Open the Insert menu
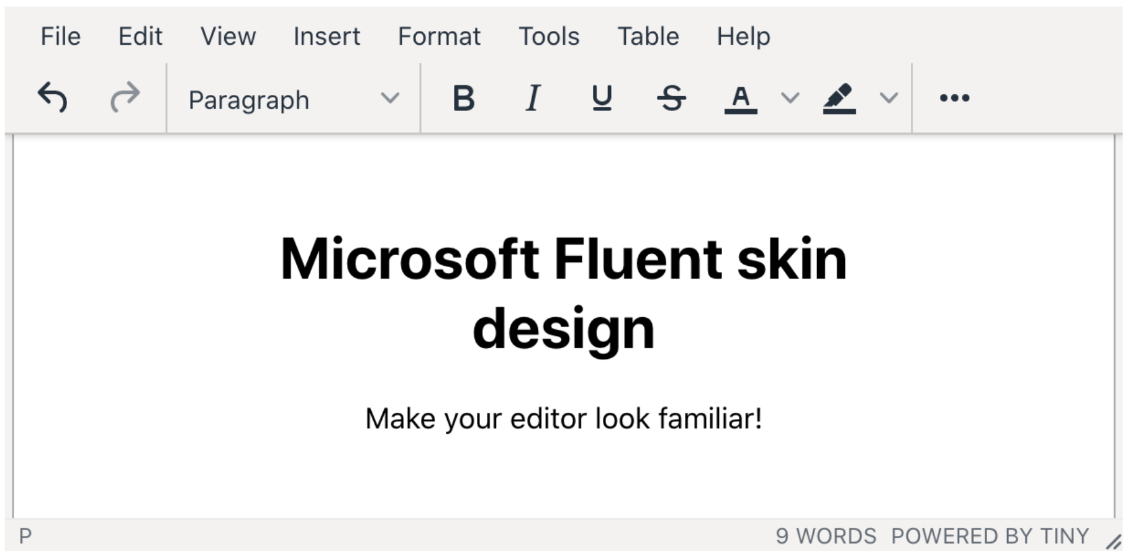 [327, 37]
